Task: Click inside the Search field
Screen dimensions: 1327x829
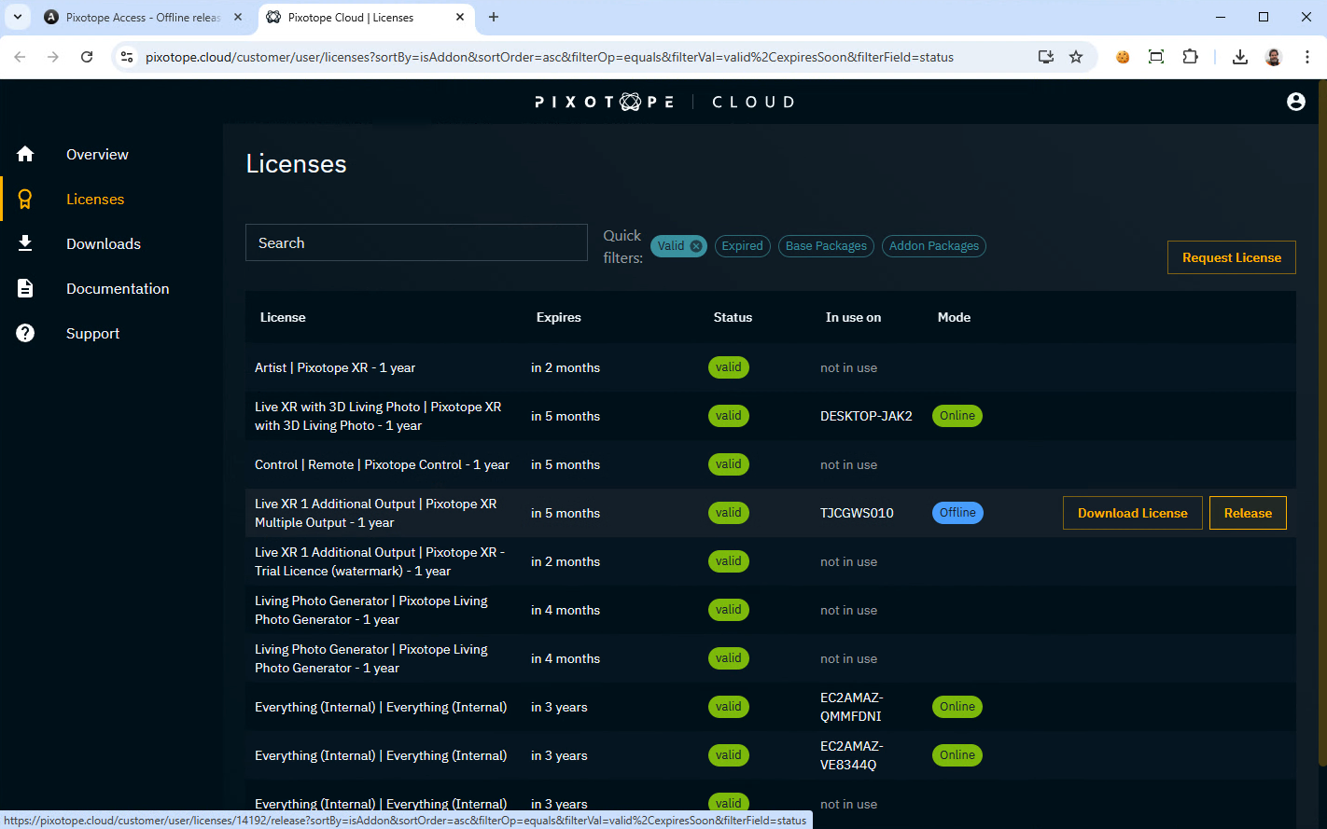Action: 416,242
